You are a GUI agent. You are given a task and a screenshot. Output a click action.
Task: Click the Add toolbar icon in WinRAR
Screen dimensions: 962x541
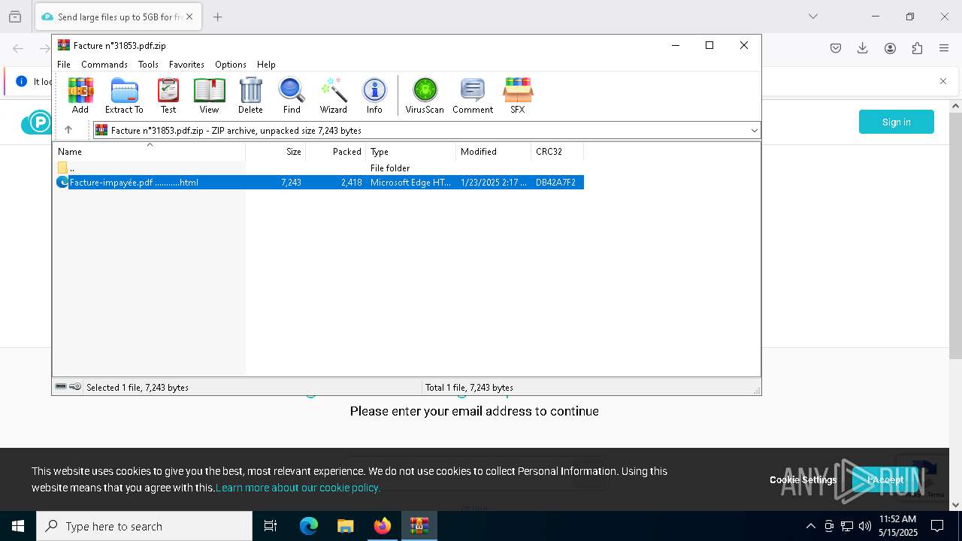click(80, 95)
